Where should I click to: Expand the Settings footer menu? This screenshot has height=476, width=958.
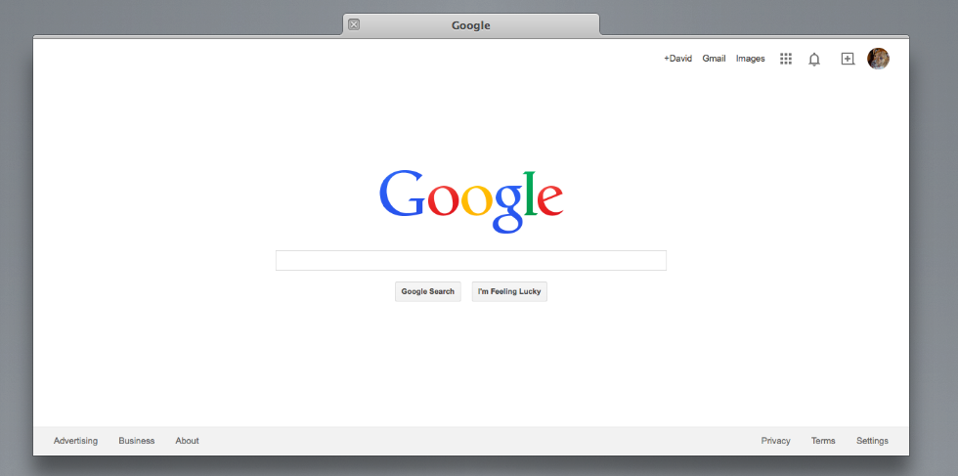click(872, 441)
